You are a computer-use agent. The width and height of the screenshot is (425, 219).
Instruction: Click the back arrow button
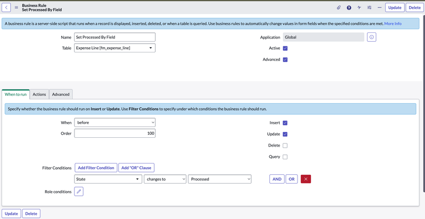coord(7,7)
